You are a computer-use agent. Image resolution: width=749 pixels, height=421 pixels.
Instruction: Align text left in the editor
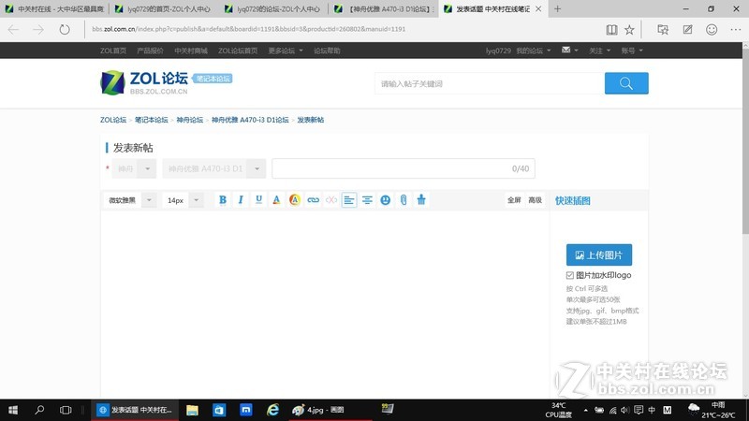pos(349,200)
